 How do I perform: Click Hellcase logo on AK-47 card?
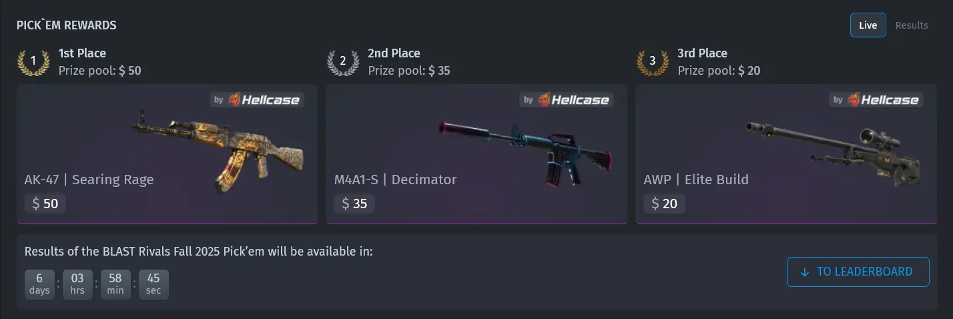[256, 100]
